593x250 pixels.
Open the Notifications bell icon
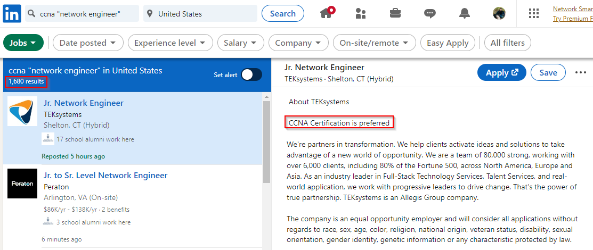tap(465, 13)
